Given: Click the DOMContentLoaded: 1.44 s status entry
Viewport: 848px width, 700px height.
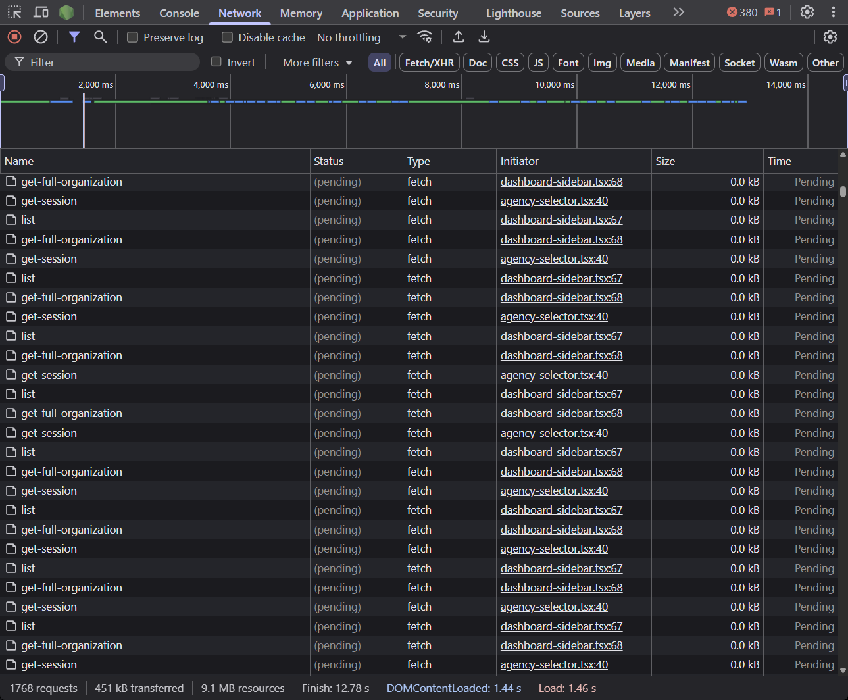Looking at the screenshot, I should (453, 688).
